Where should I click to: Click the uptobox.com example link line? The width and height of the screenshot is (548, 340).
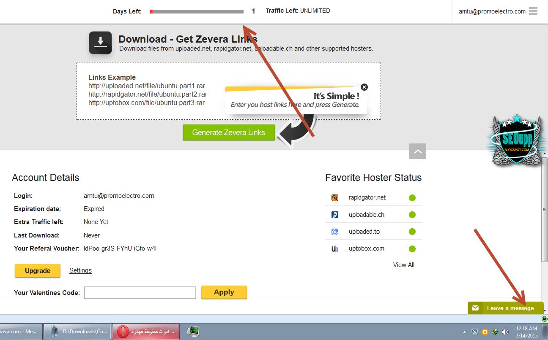point(147,103)
